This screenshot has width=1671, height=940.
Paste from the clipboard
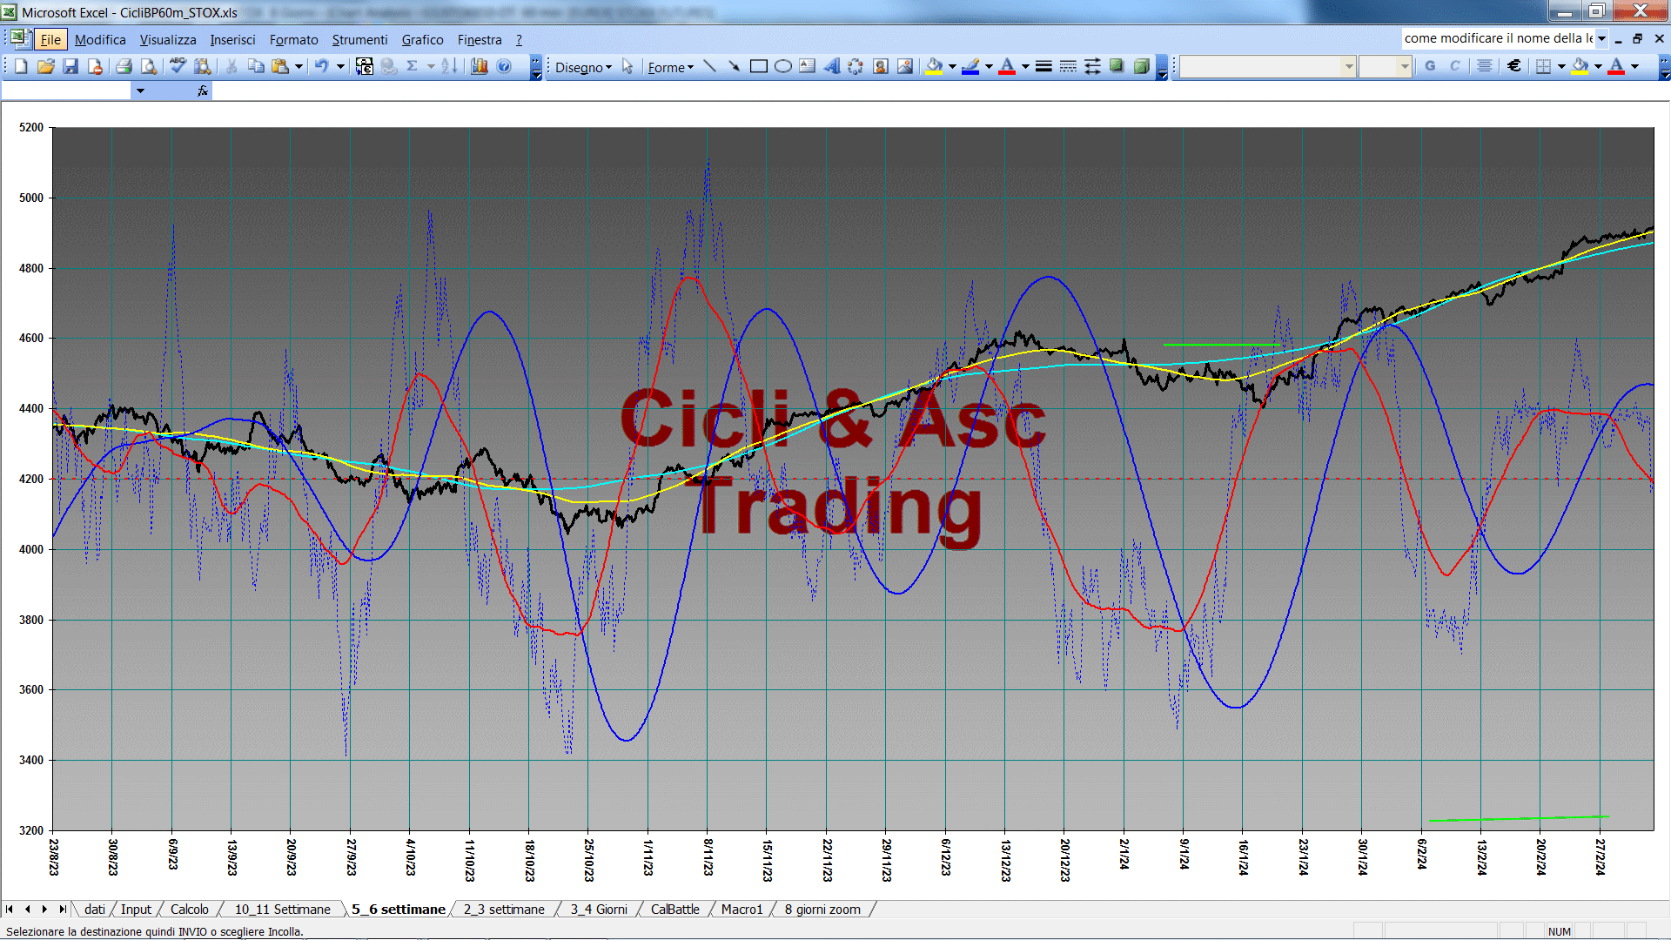point(280,66)
